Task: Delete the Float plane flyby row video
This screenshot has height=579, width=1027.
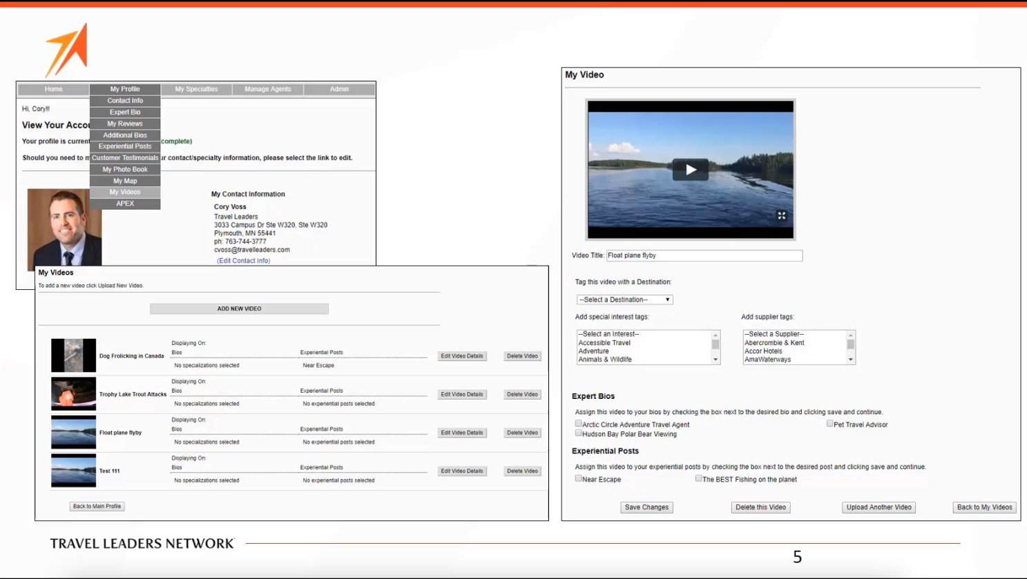Action: pyautogui.click(x=522, y=433)
